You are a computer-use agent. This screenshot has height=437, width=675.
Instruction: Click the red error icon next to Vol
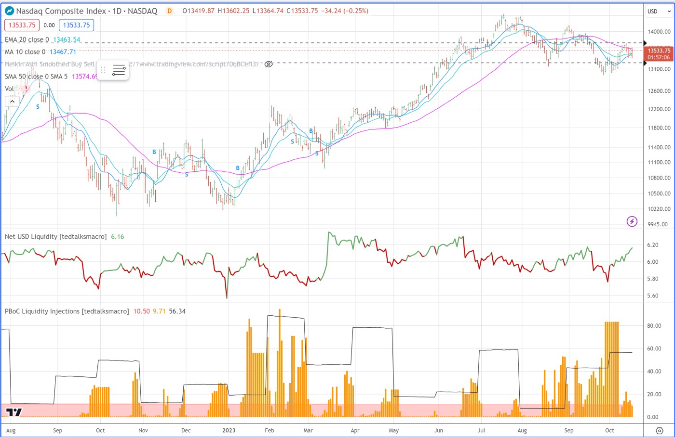26,89
